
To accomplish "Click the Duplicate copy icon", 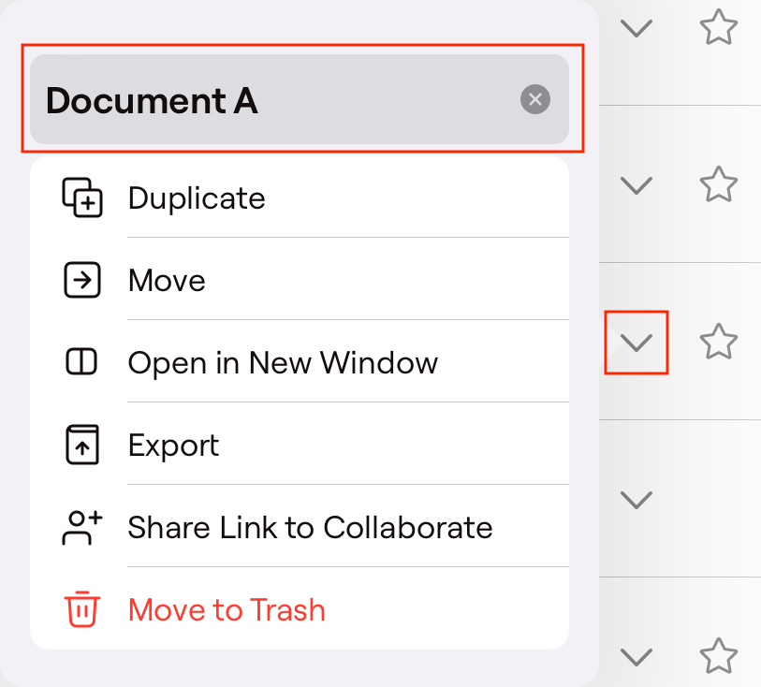I will click(x=82, y=197).
